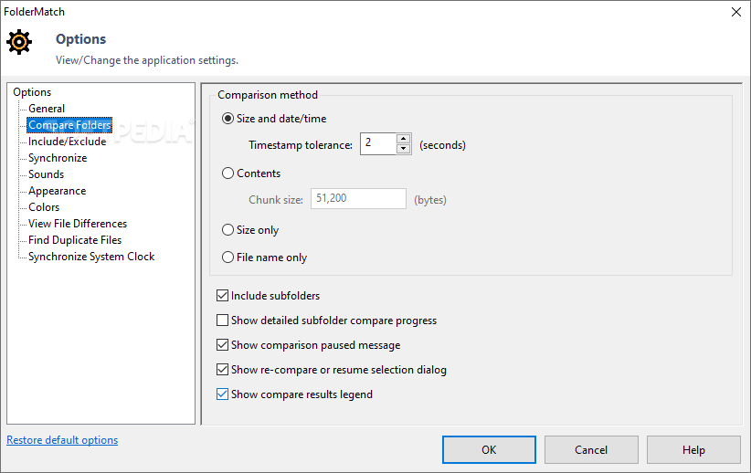Confirm settings with OK button

[x=489, y=449]
